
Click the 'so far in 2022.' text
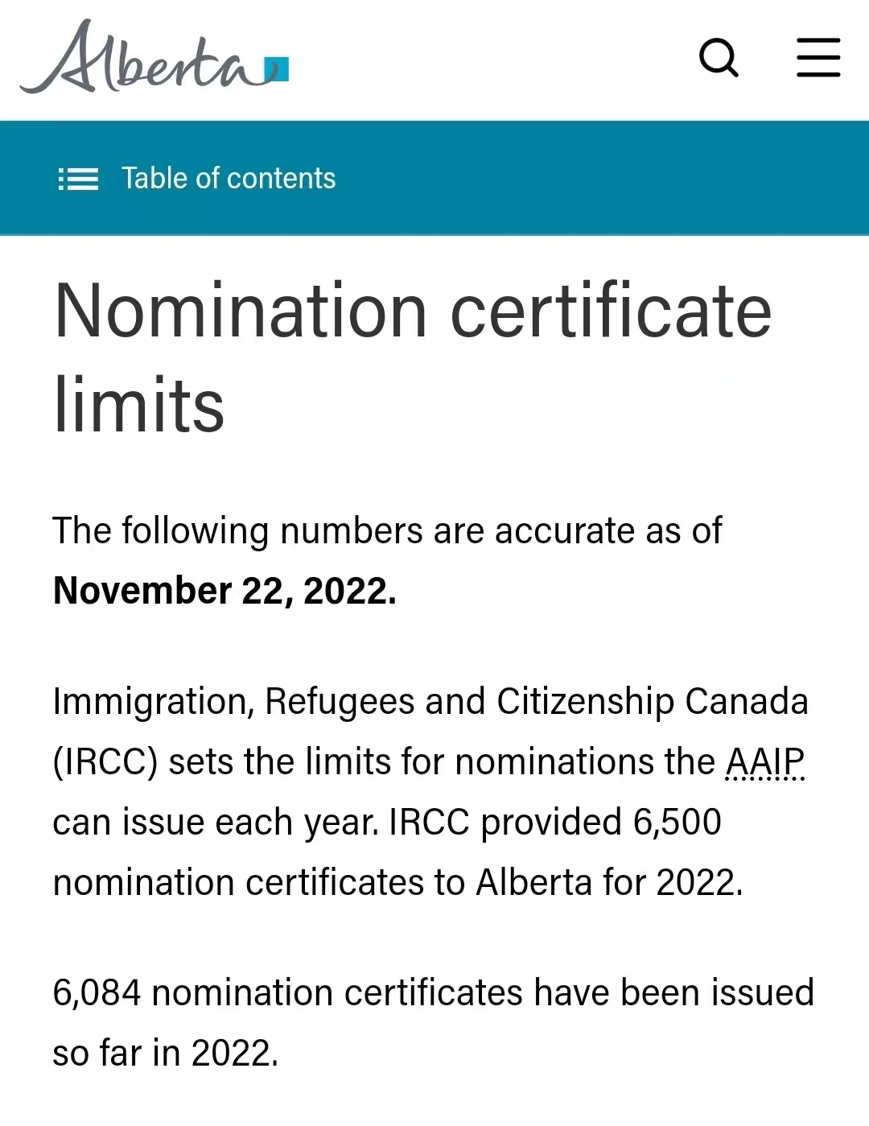click(x=166, y=1053)
